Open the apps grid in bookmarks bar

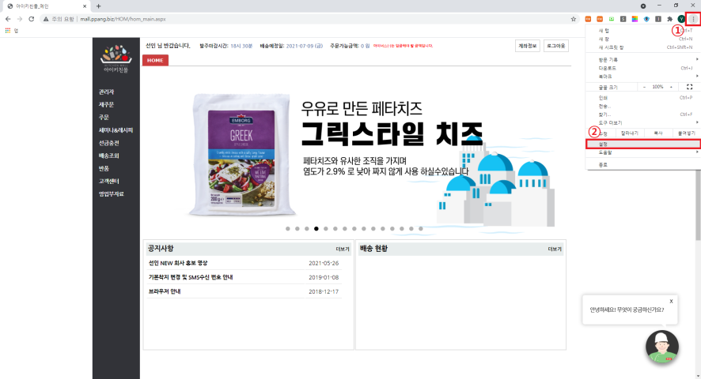point(8,30)
